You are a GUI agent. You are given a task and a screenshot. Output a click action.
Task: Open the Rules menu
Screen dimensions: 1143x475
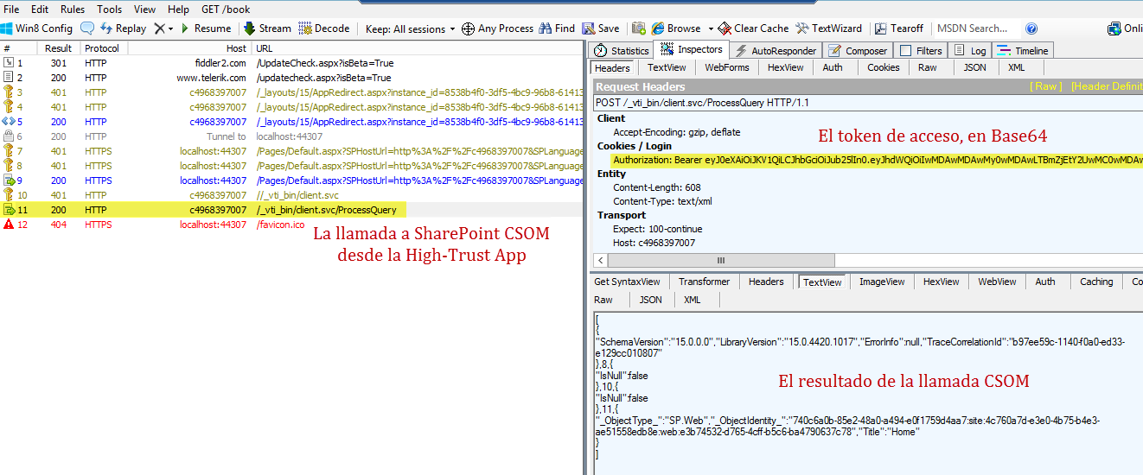click(x=73, y=9)
